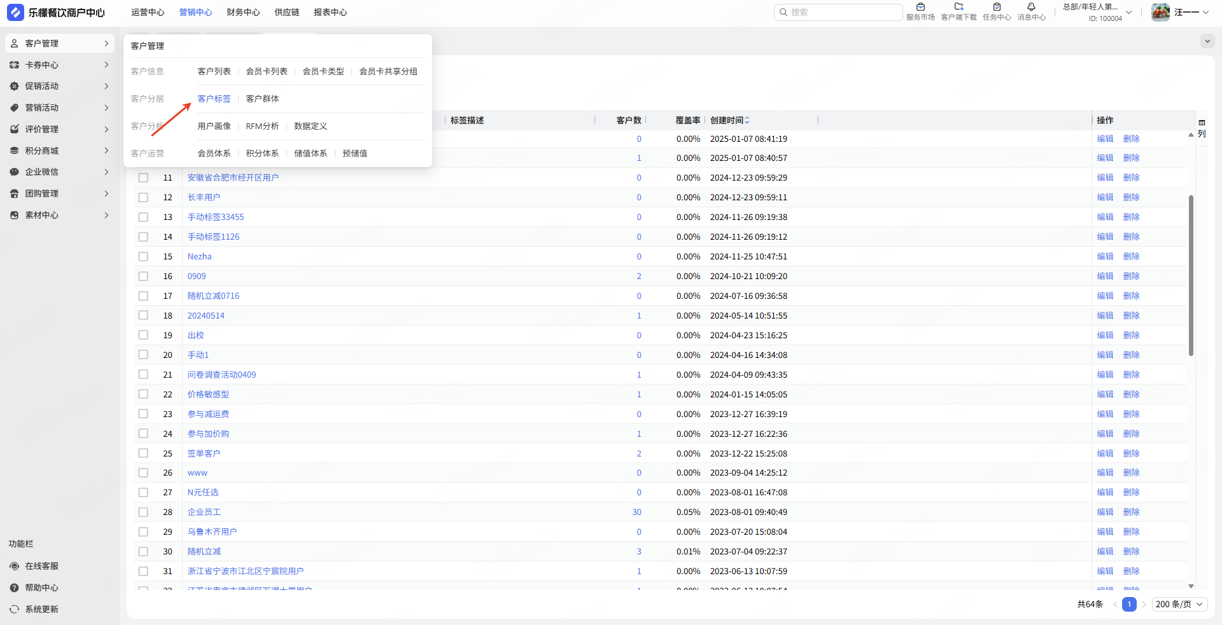Click the 在线客服 online support icon
Screen dimensions: 1222x625
(x=15, y=566)
